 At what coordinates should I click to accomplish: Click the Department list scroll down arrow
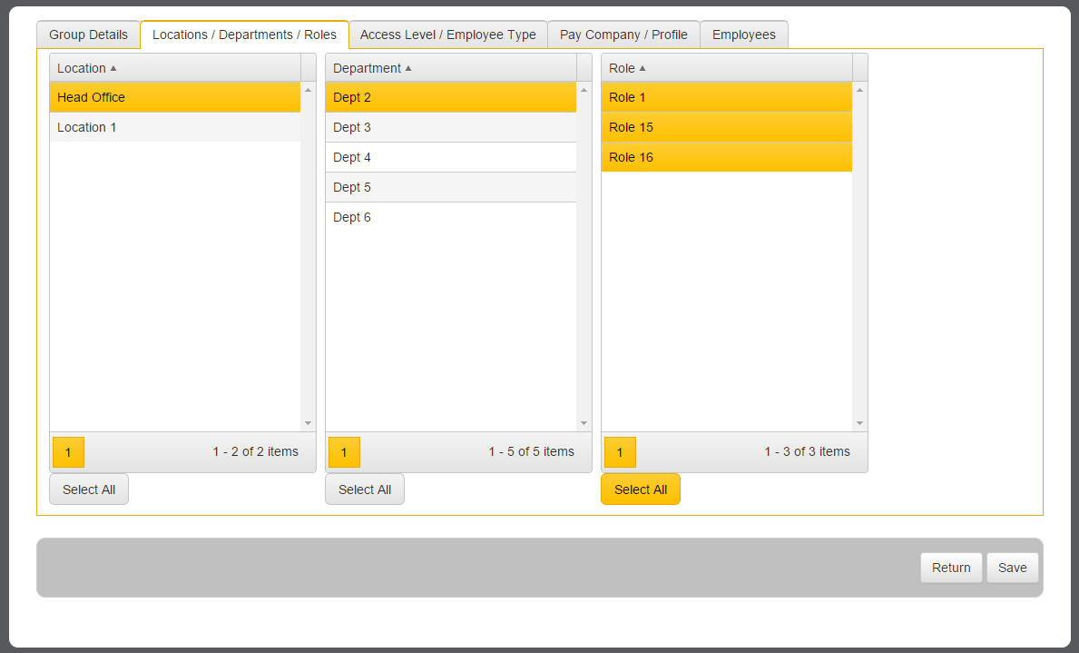584,423
